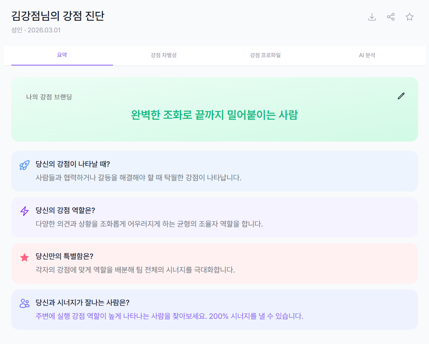Image resolution: width=429 pixels, height=344 pixels.
Task: Click the pencil icon to edit strength branding
Action: pos(401,96)
